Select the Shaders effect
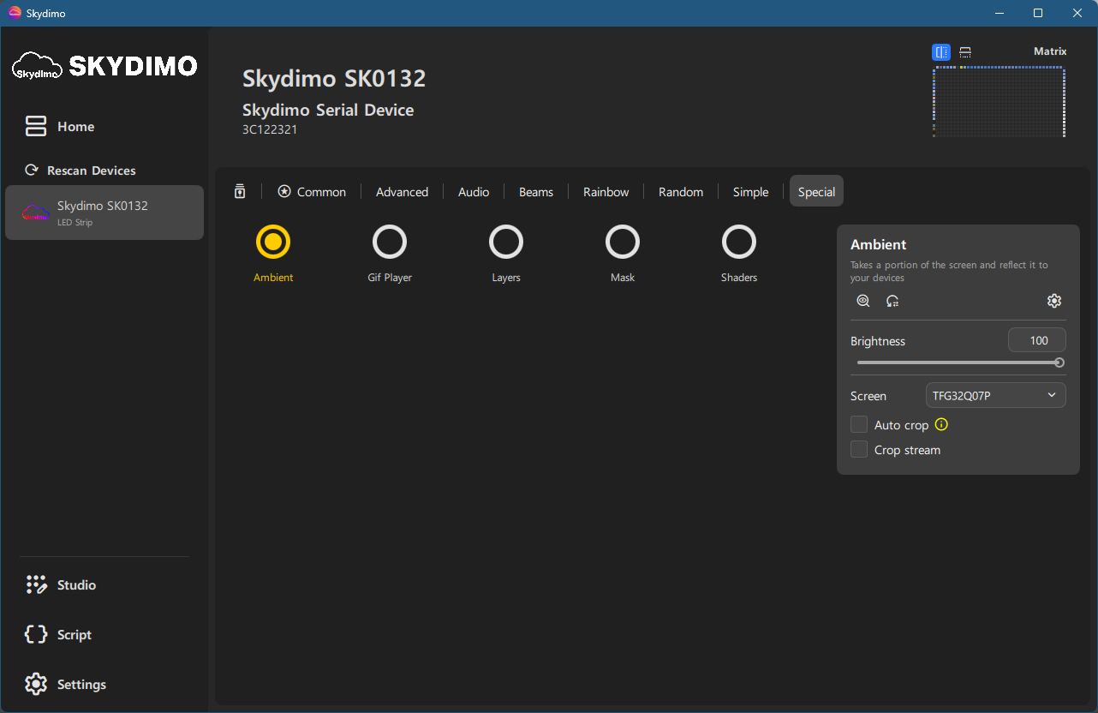Viewport: 1098px width, 713px height. pos(739,242)
